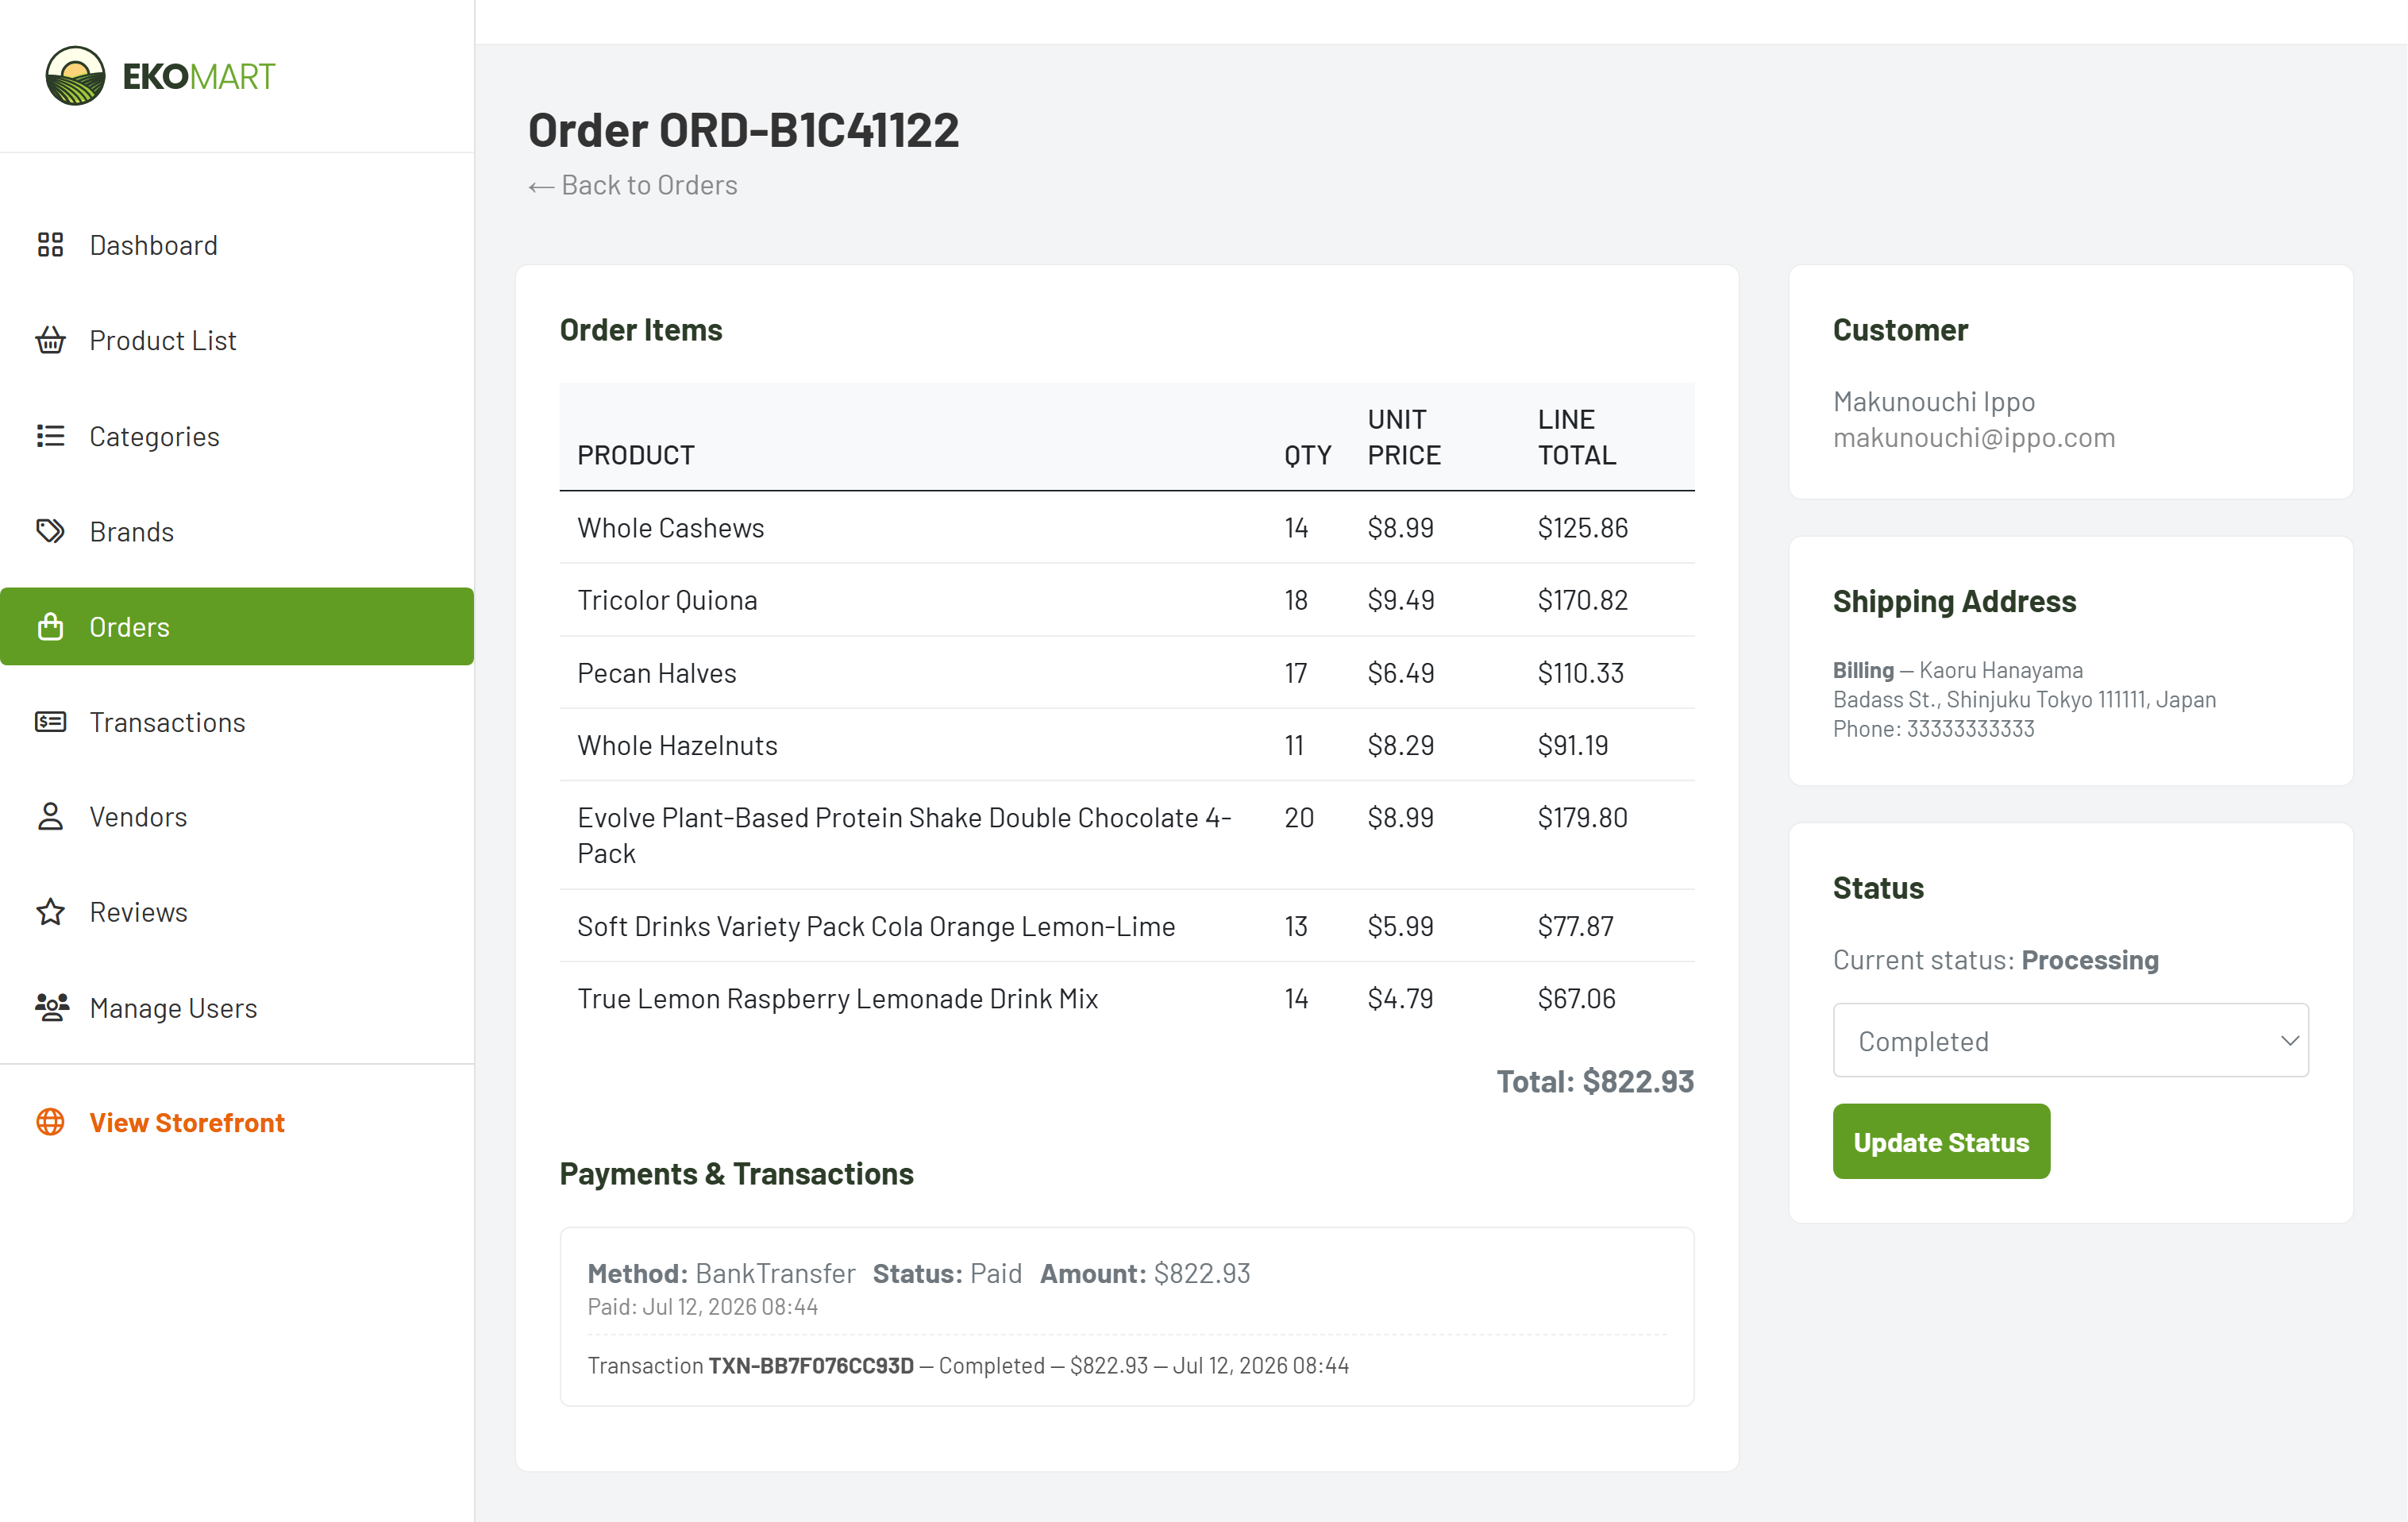This screenshot has width=2408, height=1522.
Task: Click the Order ORD-B1C41122 heading
Action: pyautogui.click(x=743, y=130)
